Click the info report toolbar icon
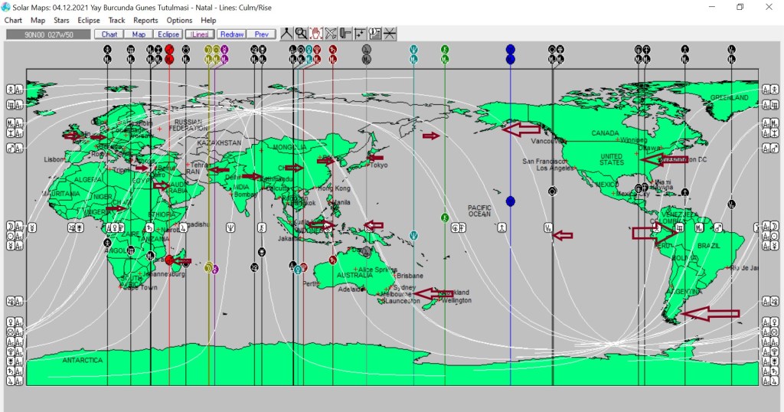Screen dimensions: 784x412 (375, 34)
